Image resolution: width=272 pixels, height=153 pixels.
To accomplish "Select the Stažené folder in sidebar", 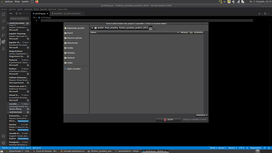I will click(71, 58).
